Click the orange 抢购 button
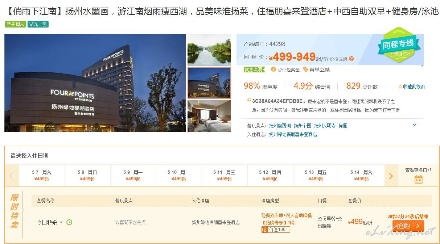Viewport: 440px width, 244px height. click(x=408, y=226)
